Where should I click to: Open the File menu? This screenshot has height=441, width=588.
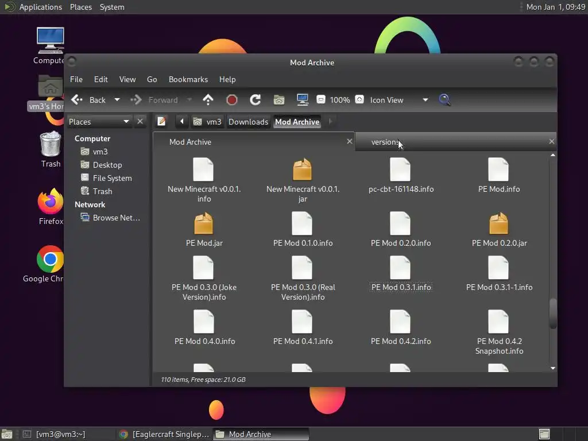point(76,79)
